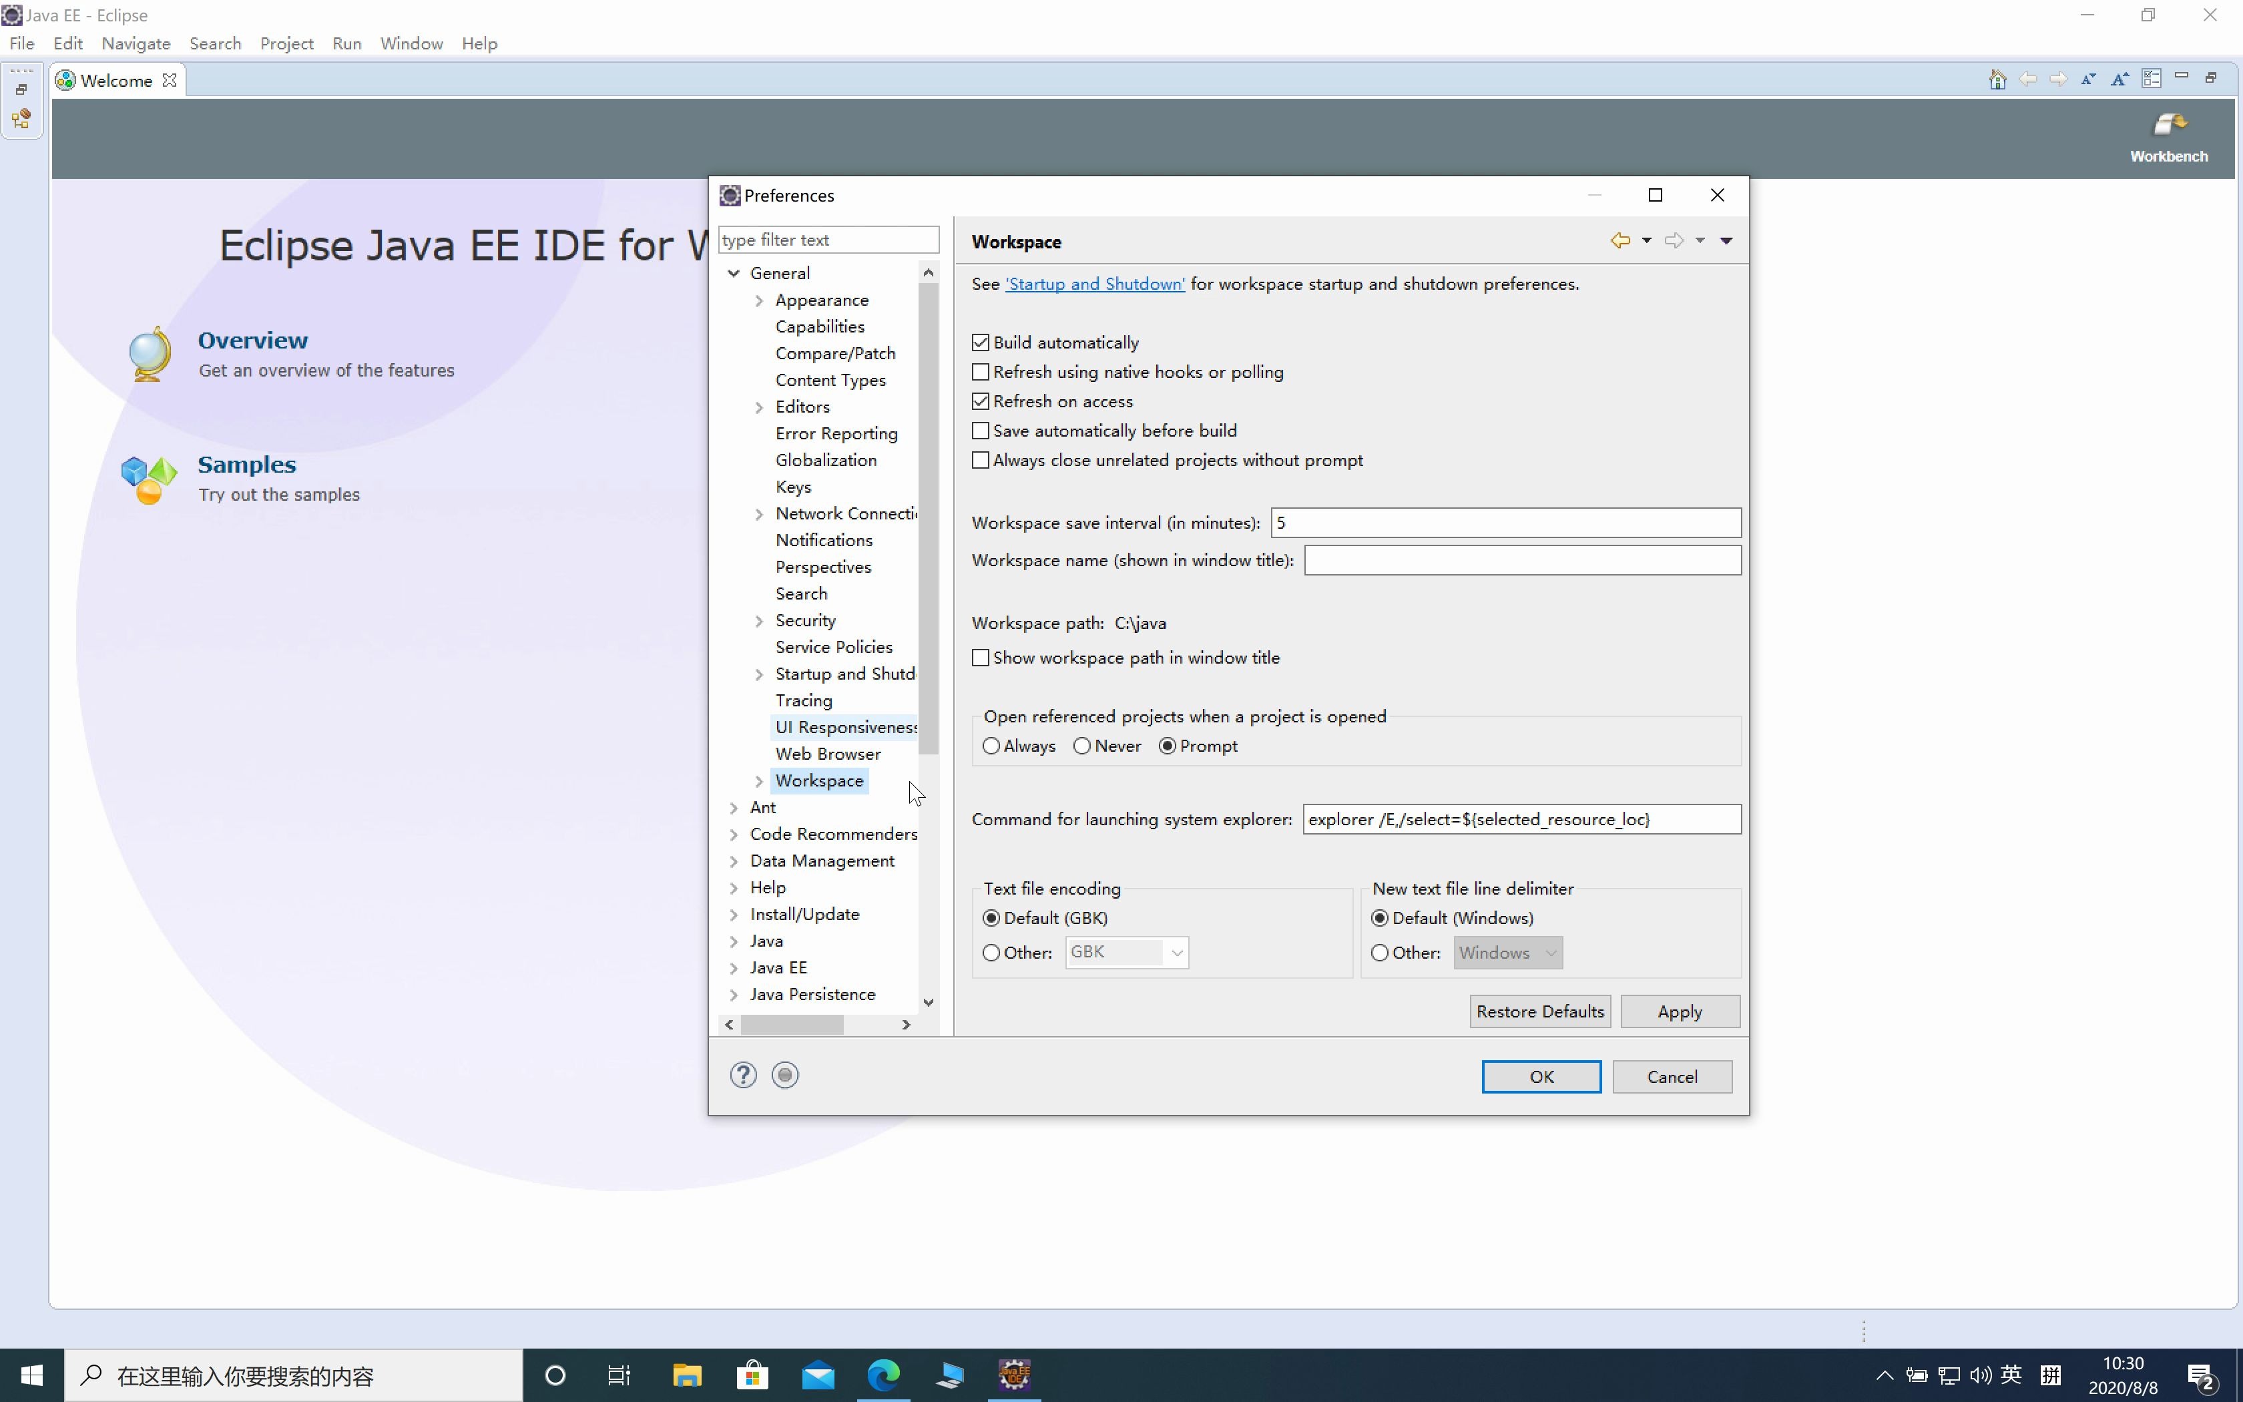Enable 'Save automatically before build'

click(980, 430)
